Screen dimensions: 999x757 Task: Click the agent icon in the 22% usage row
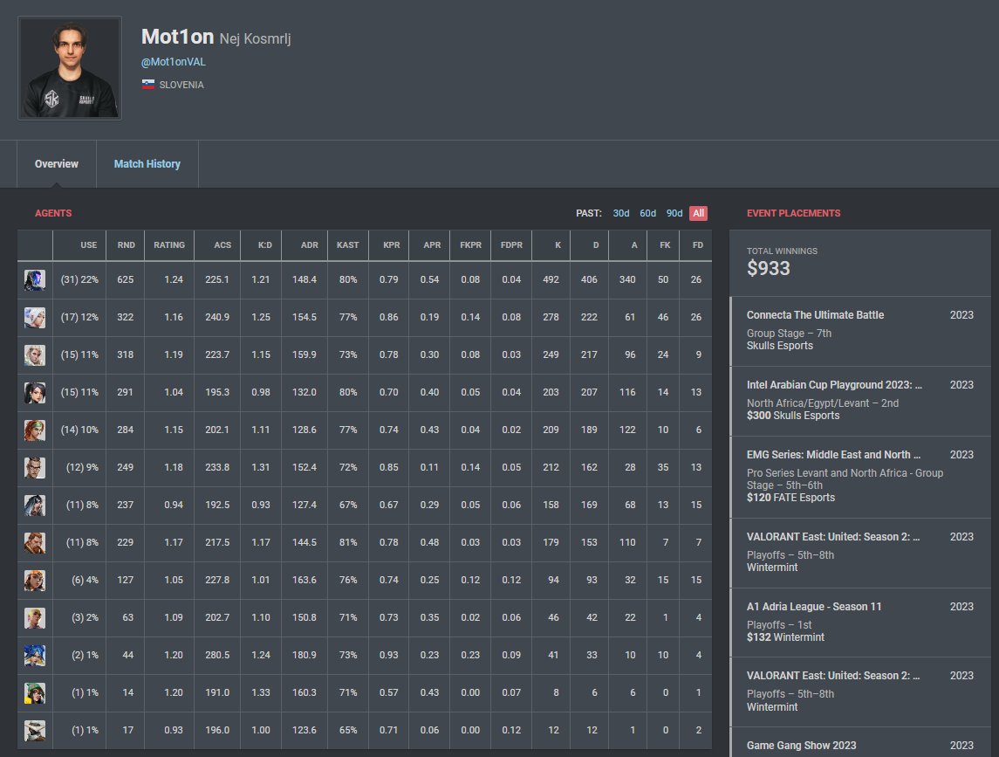tap(34, 280)
